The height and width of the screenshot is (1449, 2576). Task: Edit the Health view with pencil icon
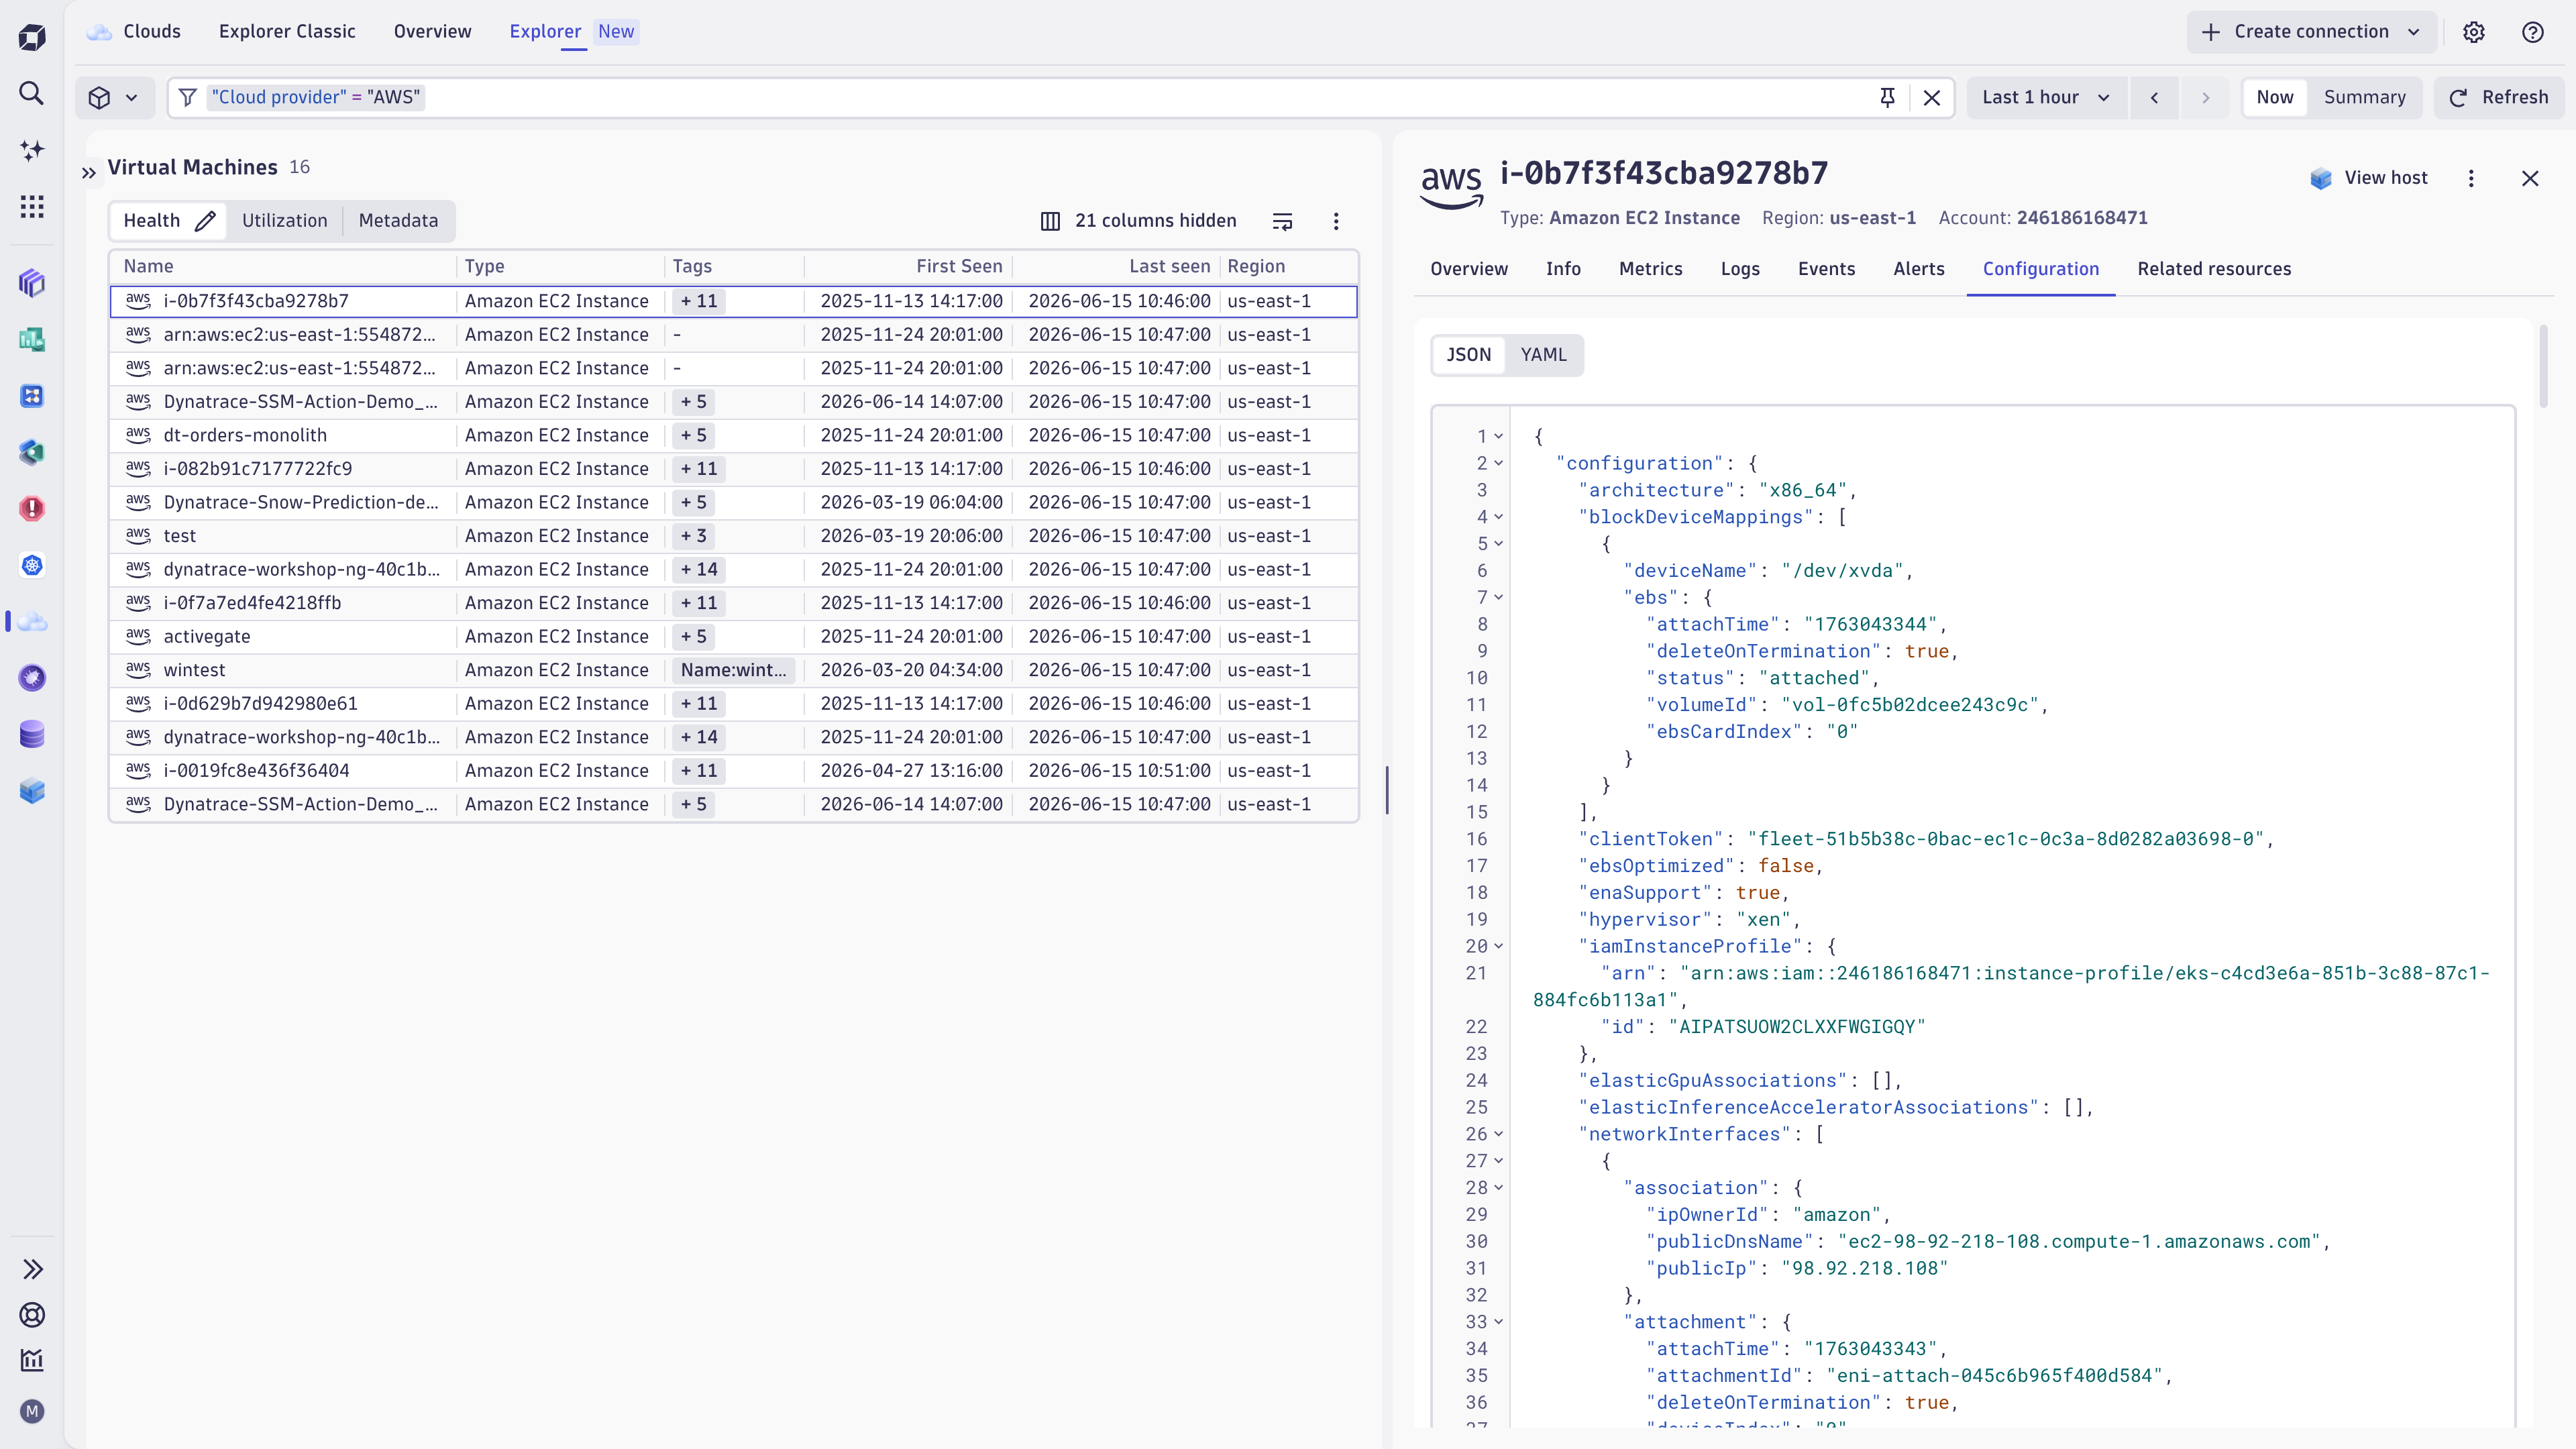(205, 221)
